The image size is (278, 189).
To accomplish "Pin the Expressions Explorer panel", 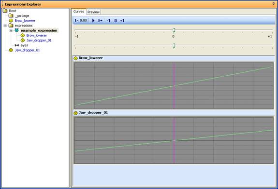I will pos(274,4).
